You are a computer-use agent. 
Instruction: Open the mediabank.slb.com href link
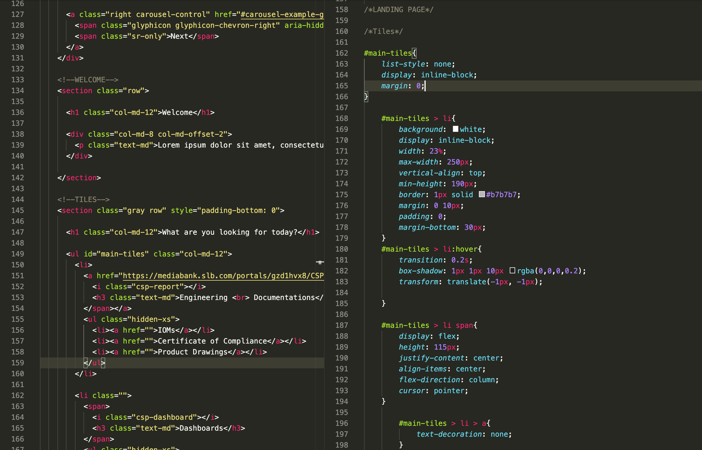[223, 276]
